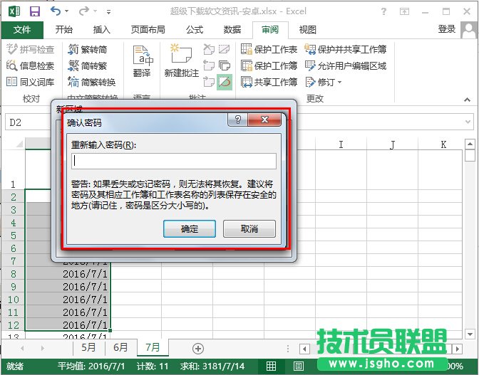Switch to the 6月 sheet tab

tap(121, 348)
